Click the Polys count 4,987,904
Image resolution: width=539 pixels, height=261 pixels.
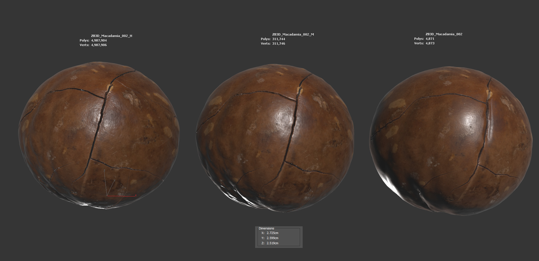pyautogui.click(x=99, y=40)
